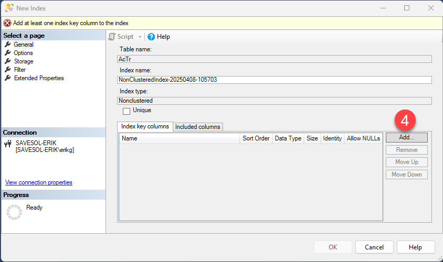Enable the Unique checkbox
This screenshot has width=443, height=262.
(x=126, y=111)
